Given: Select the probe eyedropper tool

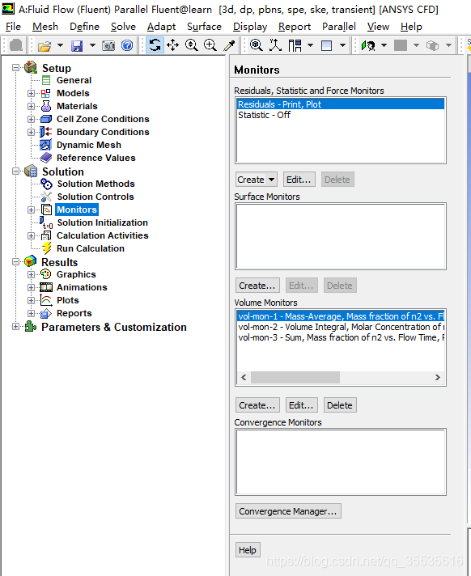Looking at the screenshot, I should pos(229,45).
